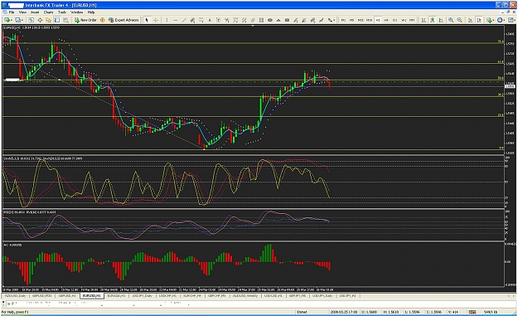
Task: Select the Text 'A' drawing tool
Action: [210, 20]
